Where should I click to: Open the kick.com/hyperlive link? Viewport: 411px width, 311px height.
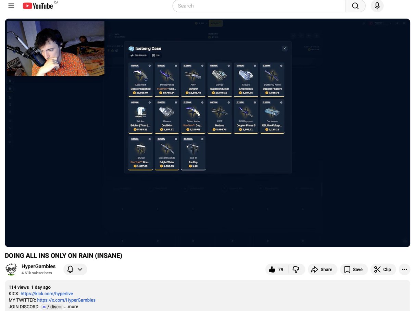coord(47,294)
